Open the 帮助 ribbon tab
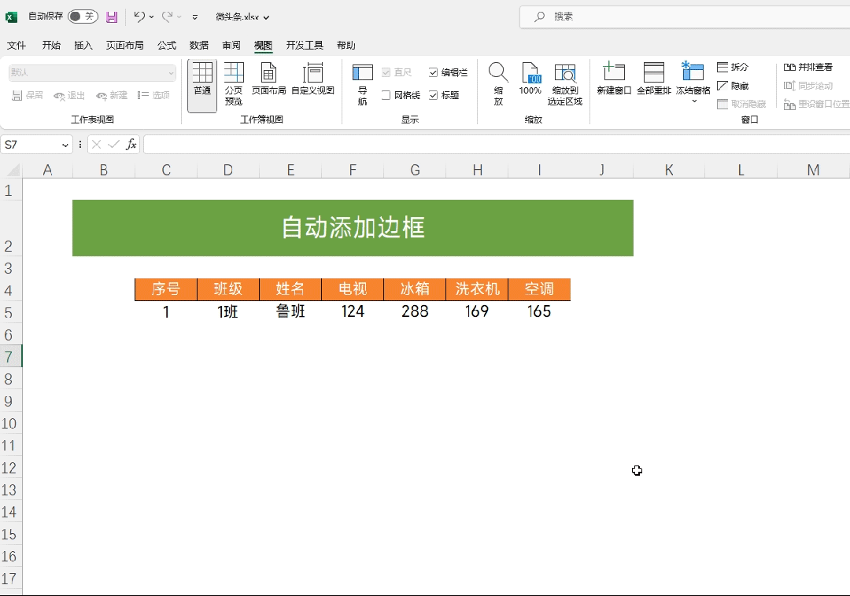This screenshot has width=850, height=596. point(346,46)
